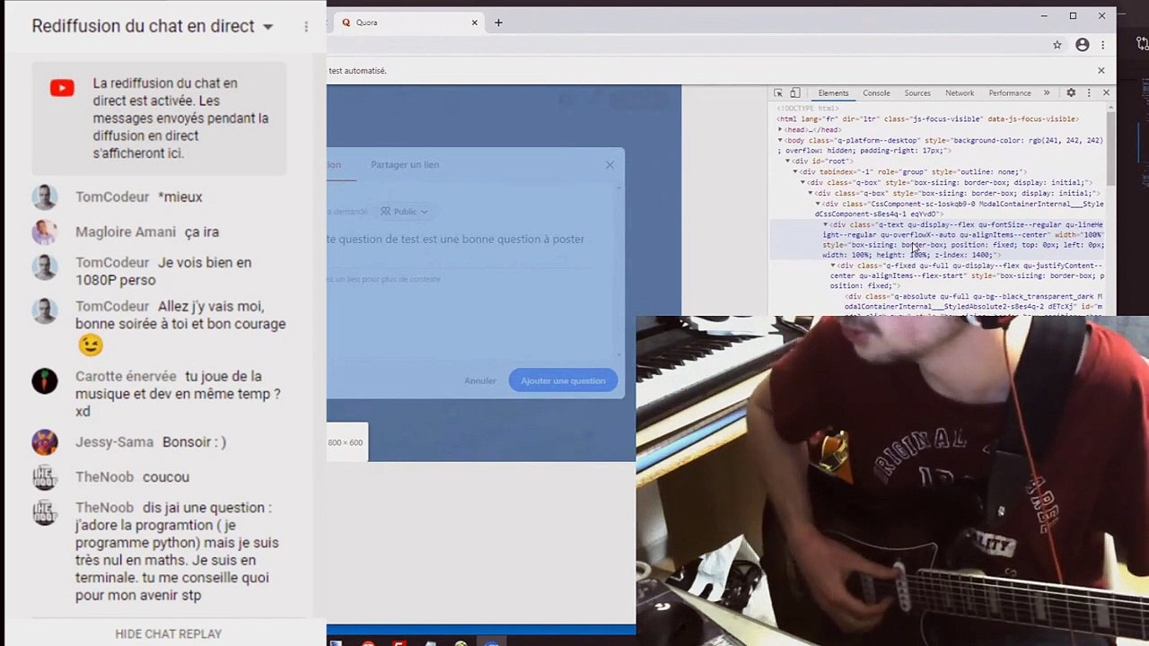Hide the chat replay

168,633
